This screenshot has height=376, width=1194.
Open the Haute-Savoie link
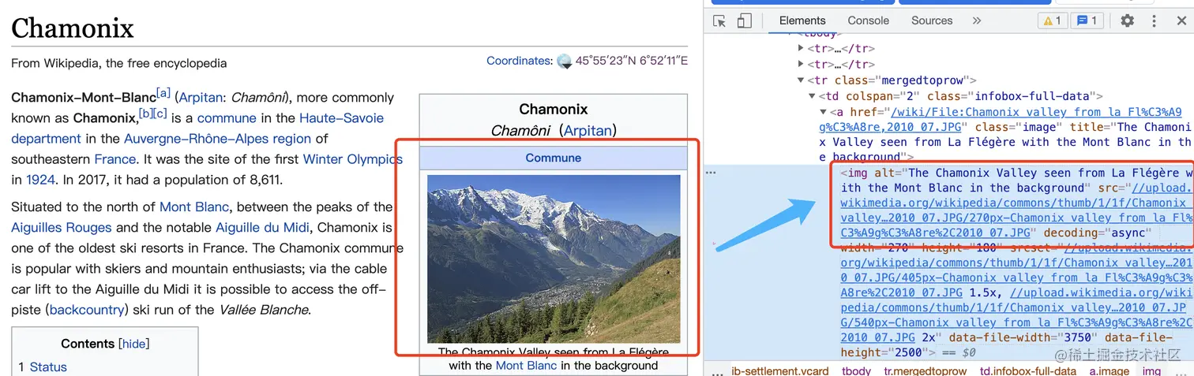pos(341,118)
